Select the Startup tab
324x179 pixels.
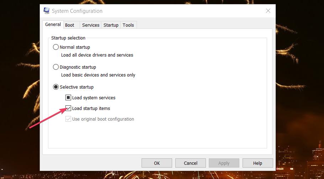pos(111,25)
